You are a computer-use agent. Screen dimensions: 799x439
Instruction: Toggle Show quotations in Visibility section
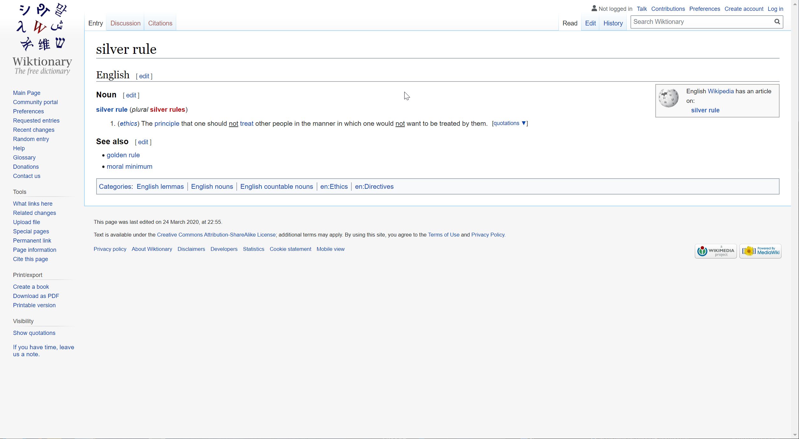point(34,333)
